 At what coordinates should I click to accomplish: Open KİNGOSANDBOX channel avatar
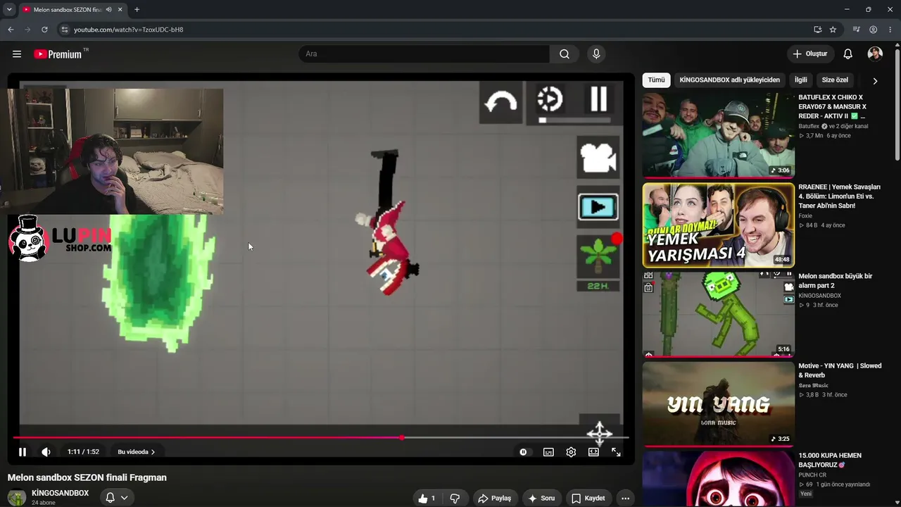click(x=17, y=497)
